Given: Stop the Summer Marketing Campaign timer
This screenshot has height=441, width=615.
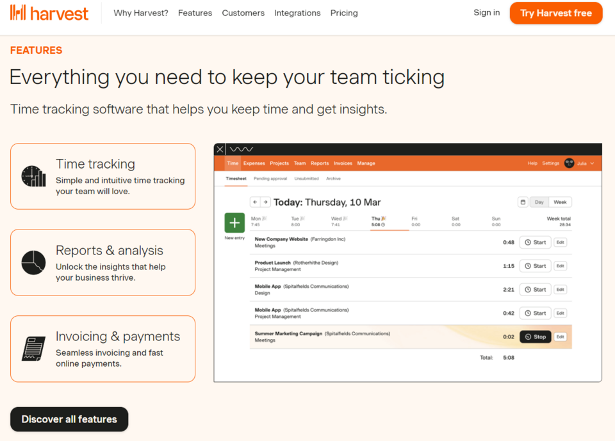Looking at the screenshot, I should pyautogui.click(x=536, y=337).
